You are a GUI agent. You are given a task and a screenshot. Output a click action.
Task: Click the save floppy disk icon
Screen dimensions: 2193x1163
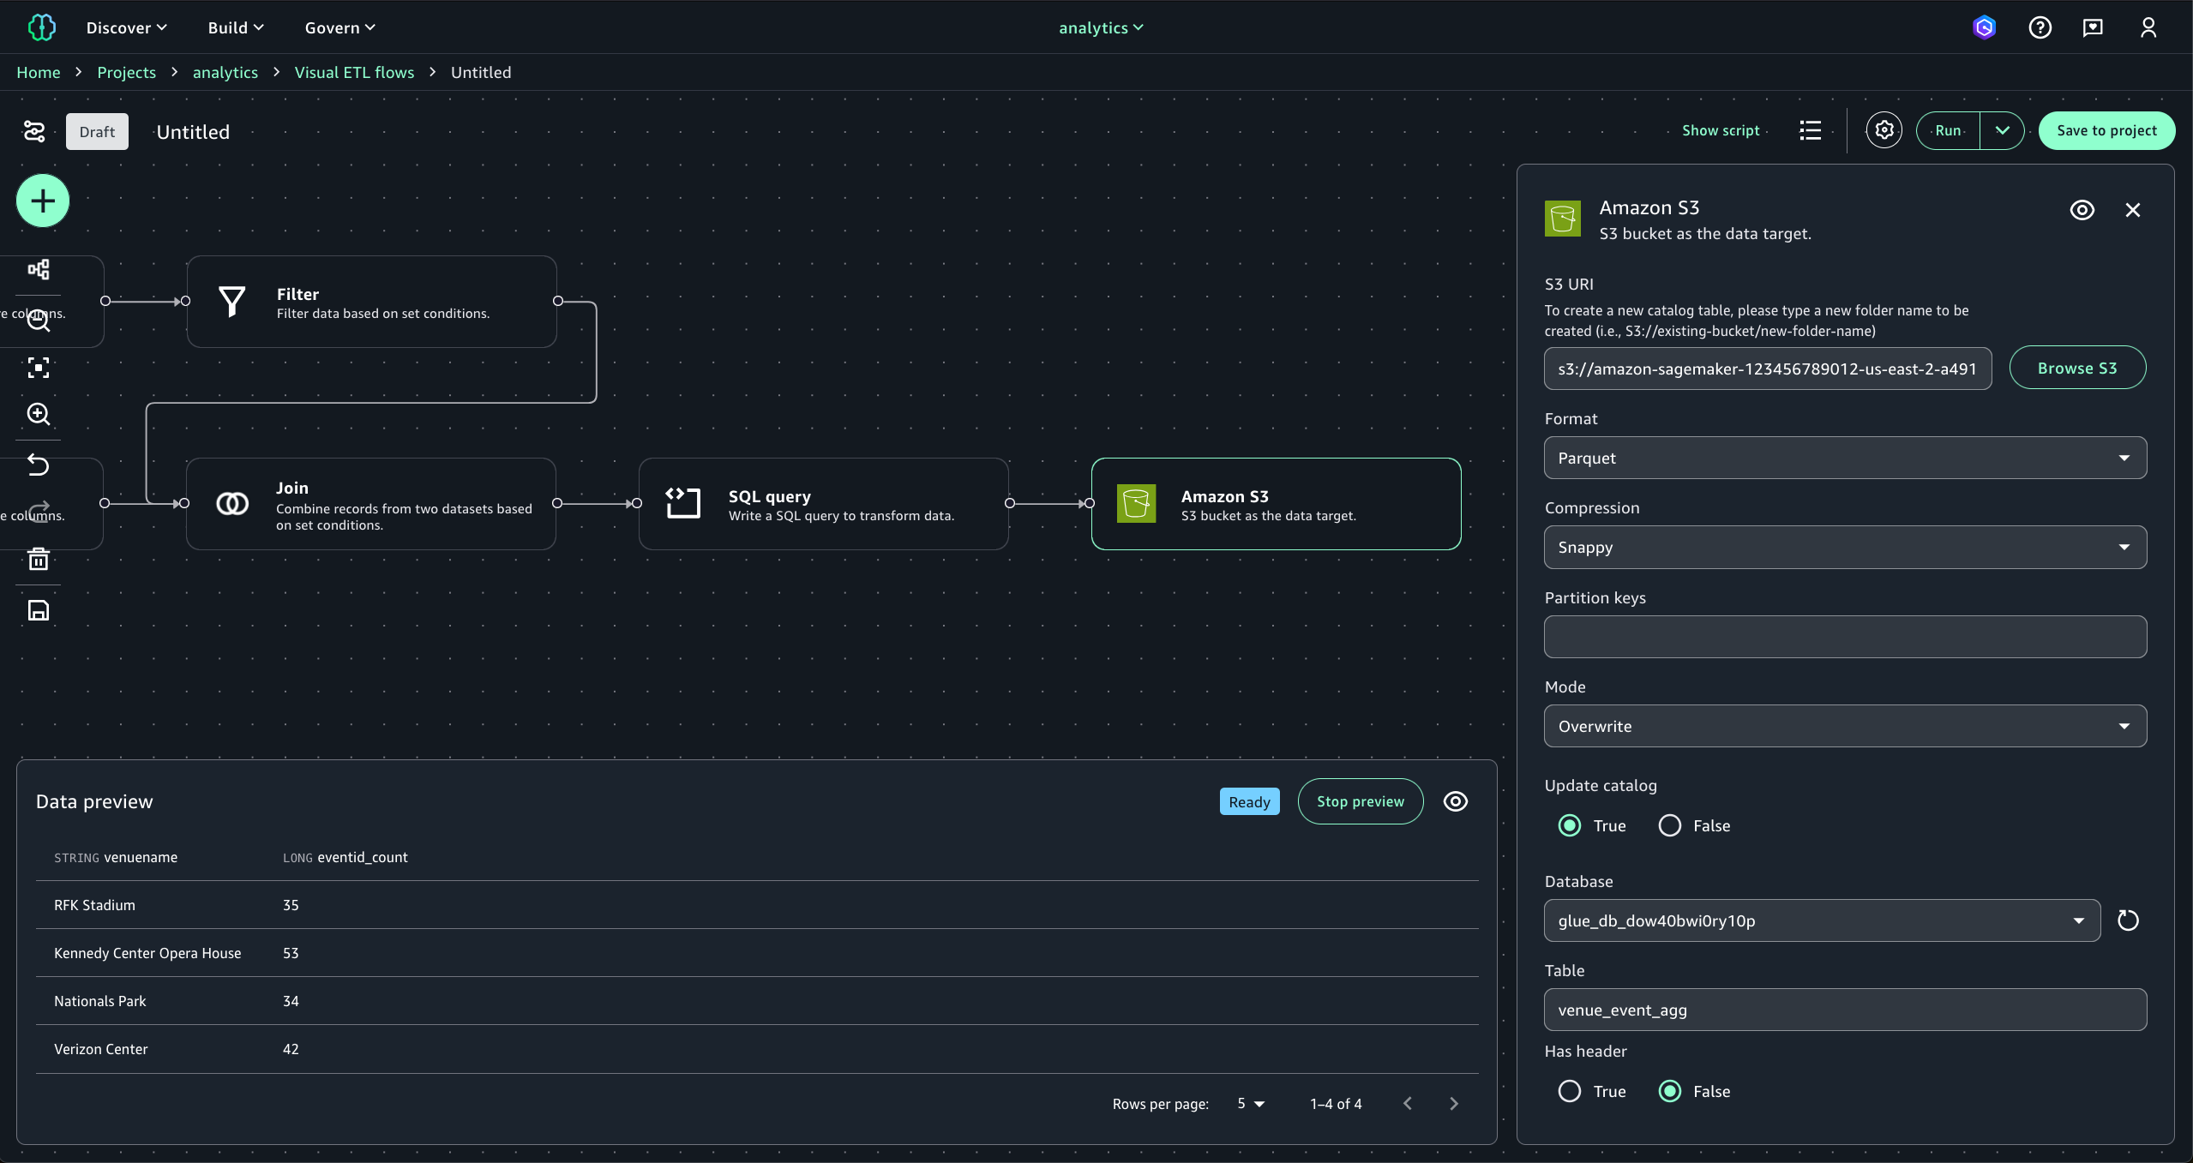click(39, 610)
